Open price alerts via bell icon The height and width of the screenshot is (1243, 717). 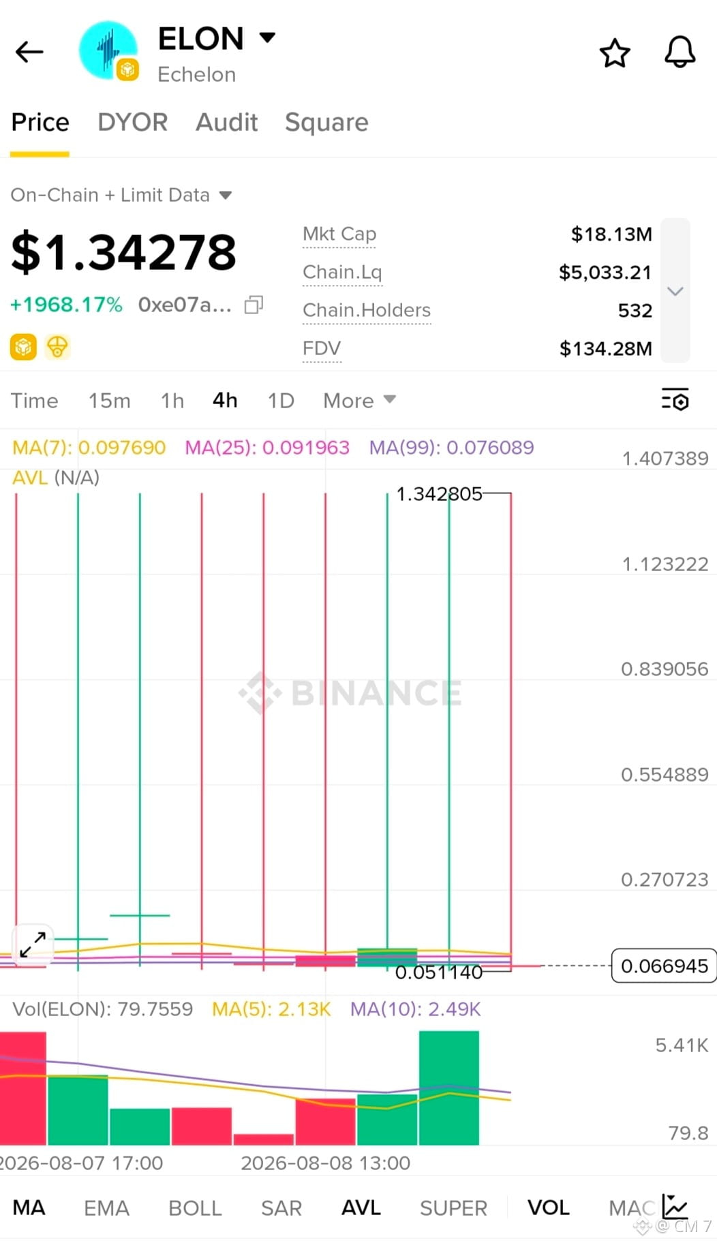(x=680, y=52)
